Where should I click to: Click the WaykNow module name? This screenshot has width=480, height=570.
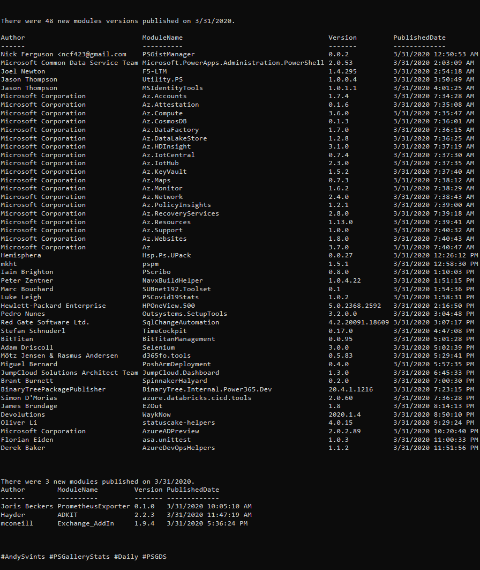pyautogui.click(x=156, y=414)
